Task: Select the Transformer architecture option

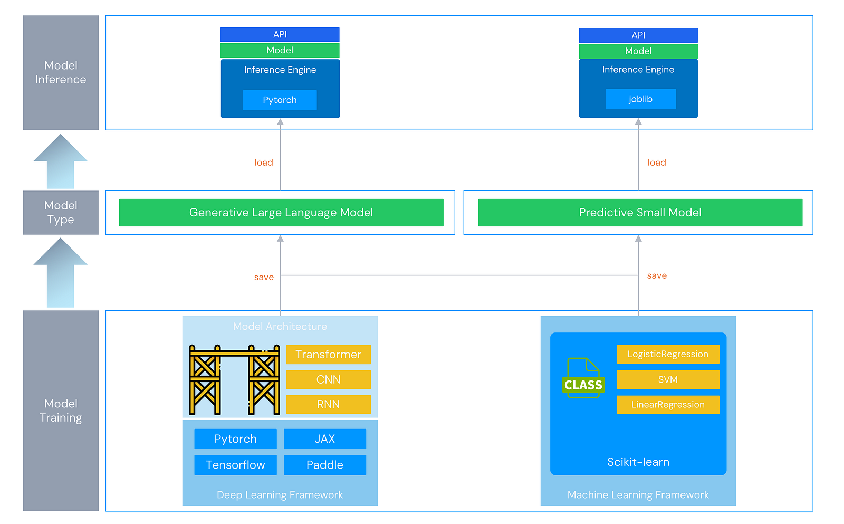Action: tap(328, 354)
